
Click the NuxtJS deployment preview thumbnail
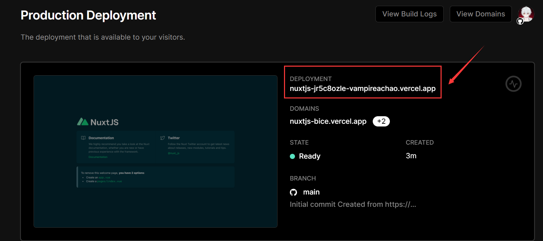[x=156, y=151]
